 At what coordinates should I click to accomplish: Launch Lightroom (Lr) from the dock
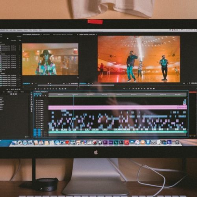coord(121,142)
